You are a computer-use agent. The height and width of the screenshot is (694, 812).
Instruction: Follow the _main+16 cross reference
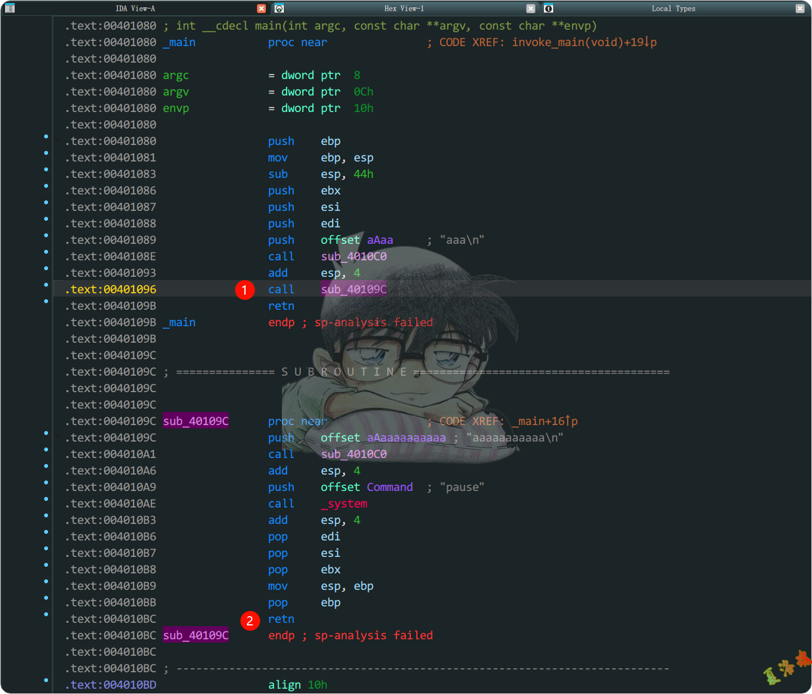click(547, 421)
